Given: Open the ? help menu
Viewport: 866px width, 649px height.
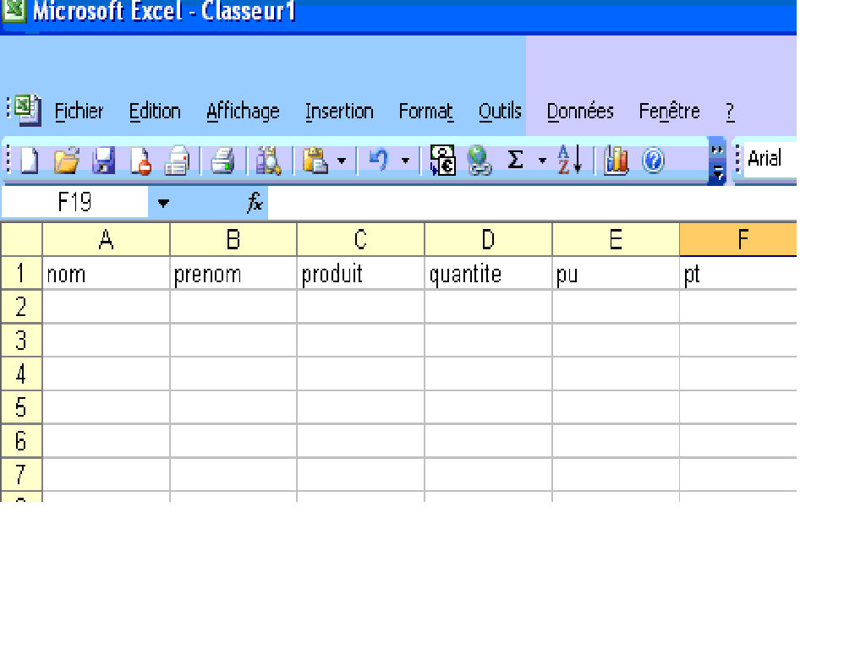Looking at the screenshot, I should pos(730,112).
